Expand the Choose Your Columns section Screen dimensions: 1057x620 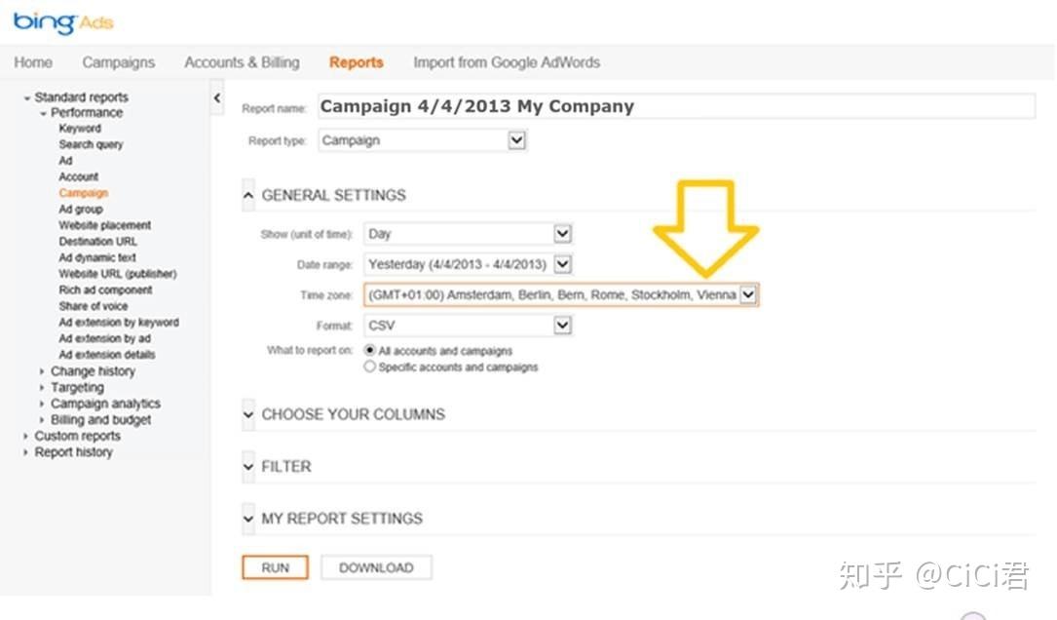248,414
